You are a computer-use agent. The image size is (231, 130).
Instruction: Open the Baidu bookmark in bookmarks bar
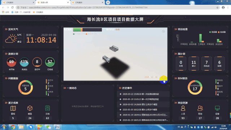tap(21, 12)
